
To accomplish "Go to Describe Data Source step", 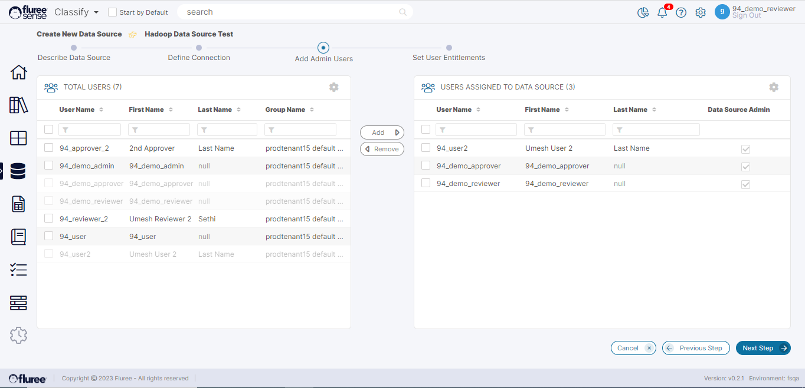I will [x=74, y=48].
